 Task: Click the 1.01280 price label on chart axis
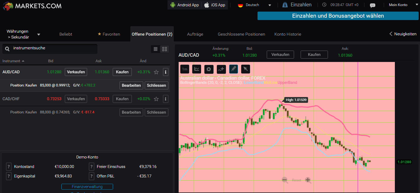point(404,162)
